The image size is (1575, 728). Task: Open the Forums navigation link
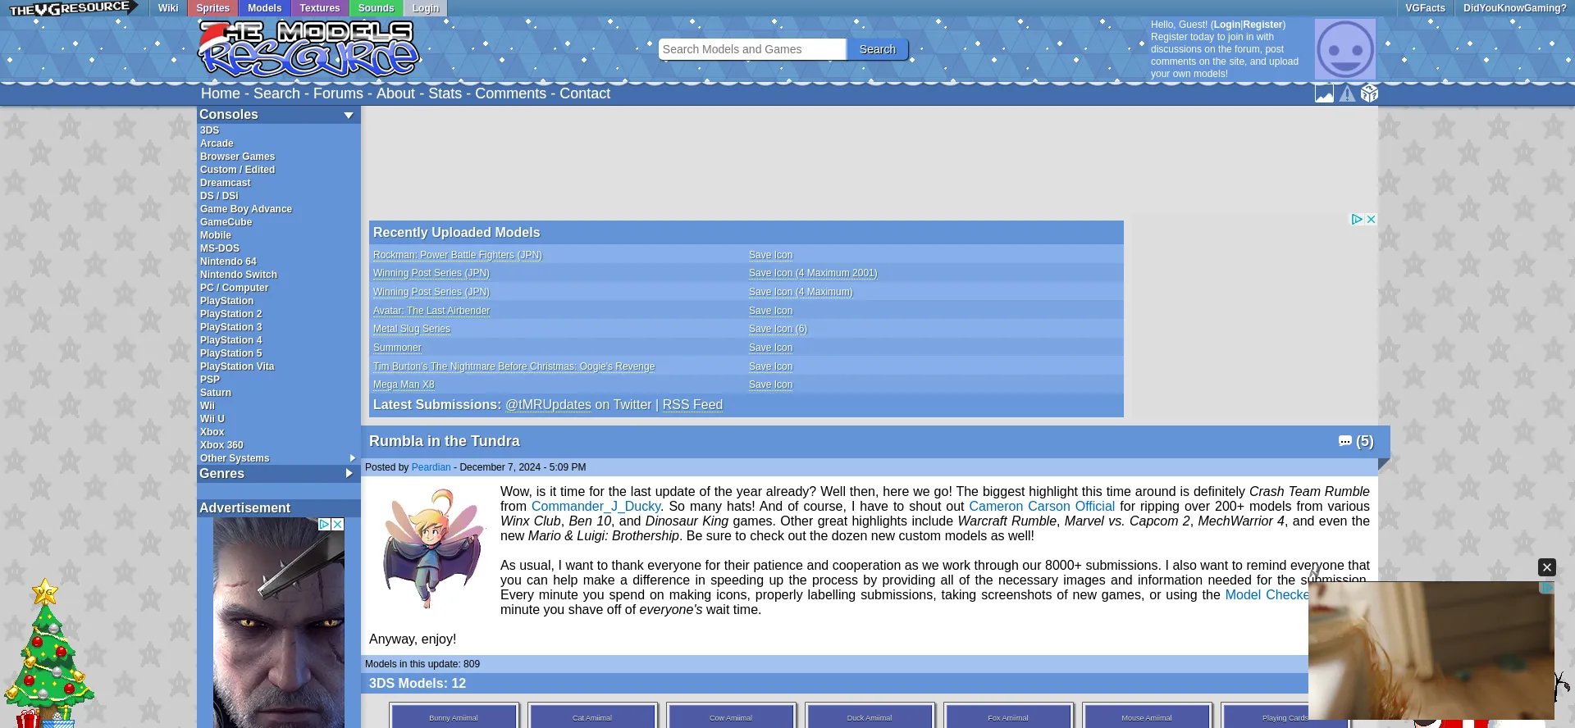tap(338, 93)
